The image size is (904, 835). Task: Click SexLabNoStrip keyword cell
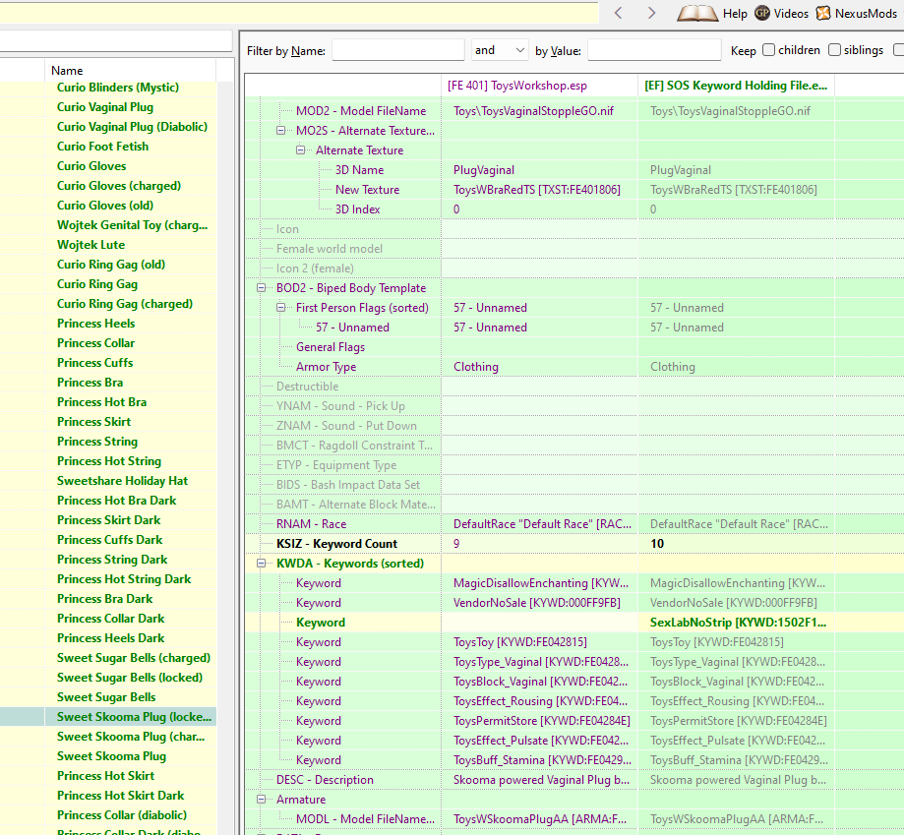[x=738, y=623]
